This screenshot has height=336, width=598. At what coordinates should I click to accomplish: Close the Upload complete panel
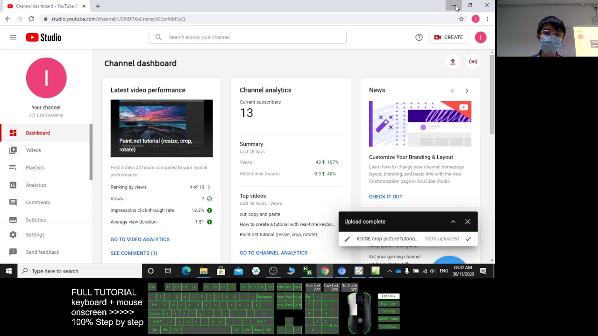coord(468,222)
